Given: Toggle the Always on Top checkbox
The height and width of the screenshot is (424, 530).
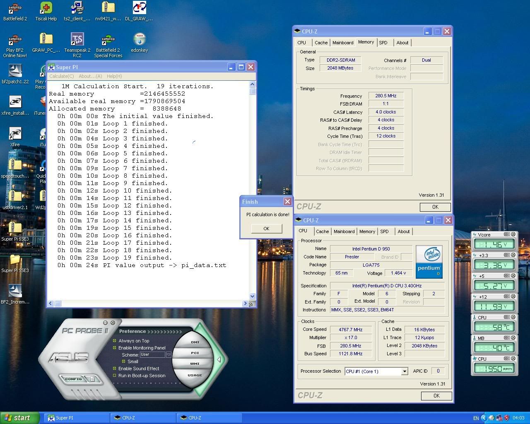Looking at the screenshot, I should coord(115,341).
